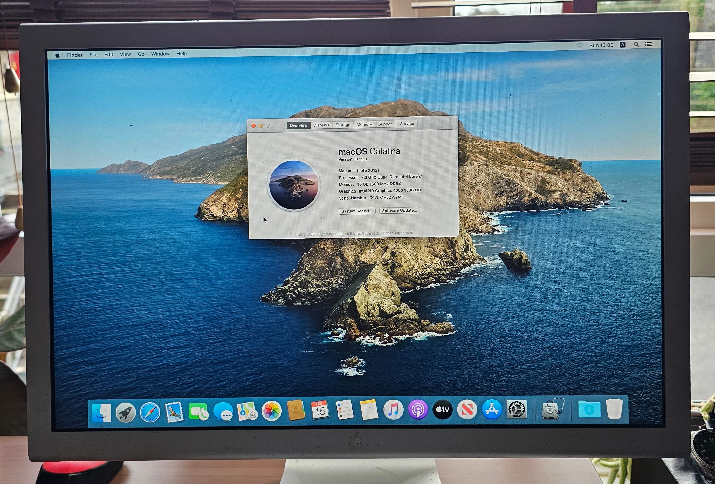Open Maps from the Dock
Image resolution: width=715 pixels, height=484 pixels.
pyautogui.click(x=247, y=411)
